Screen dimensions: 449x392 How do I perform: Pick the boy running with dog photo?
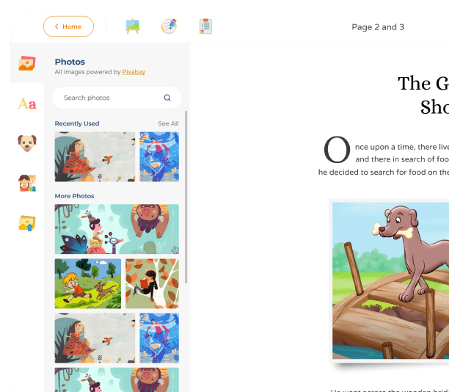(88, 283)
